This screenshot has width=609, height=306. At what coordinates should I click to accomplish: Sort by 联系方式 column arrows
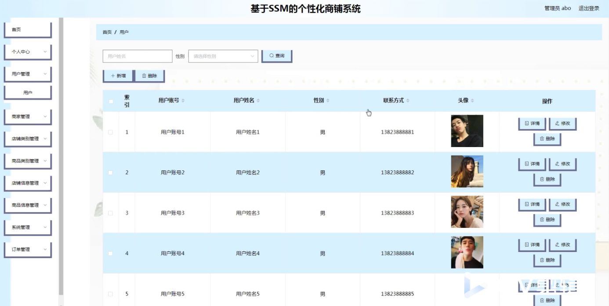point(408,101)
